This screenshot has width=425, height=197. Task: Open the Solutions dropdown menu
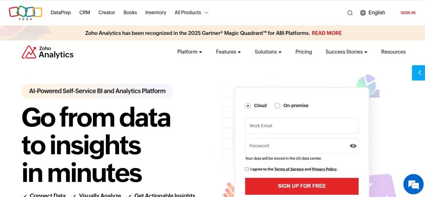pyautogui.click(x=268, y=52)
